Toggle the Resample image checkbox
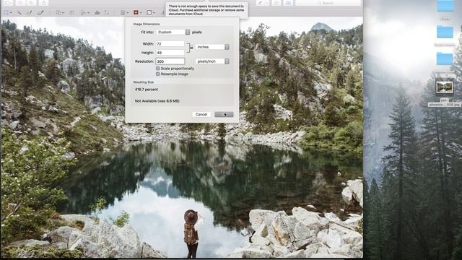The height and width of the screenshot is (260, 462). [x=158, y=74]
